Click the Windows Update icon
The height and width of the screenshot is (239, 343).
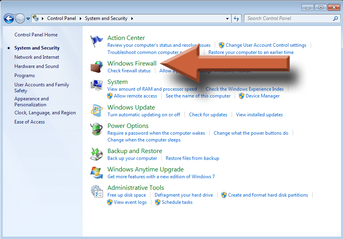tap(97, 111)
